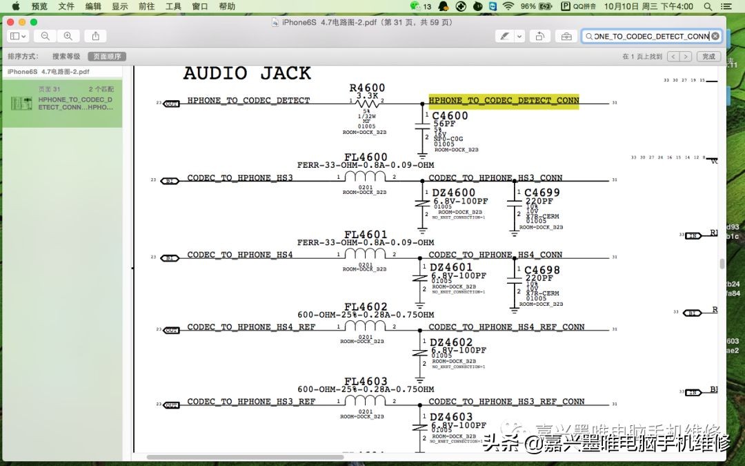
Task: Click the C4699 capacitor label
Action: coord(542,193)
